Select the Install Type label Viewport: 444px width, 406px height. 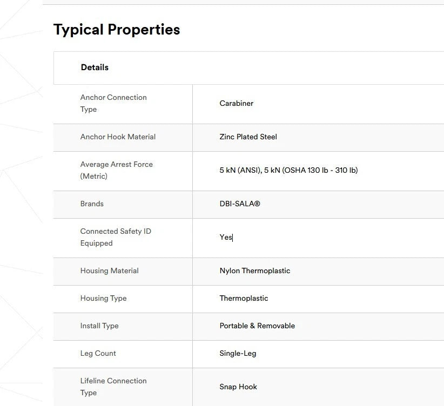pyautogui.click(x=99, y=326)
